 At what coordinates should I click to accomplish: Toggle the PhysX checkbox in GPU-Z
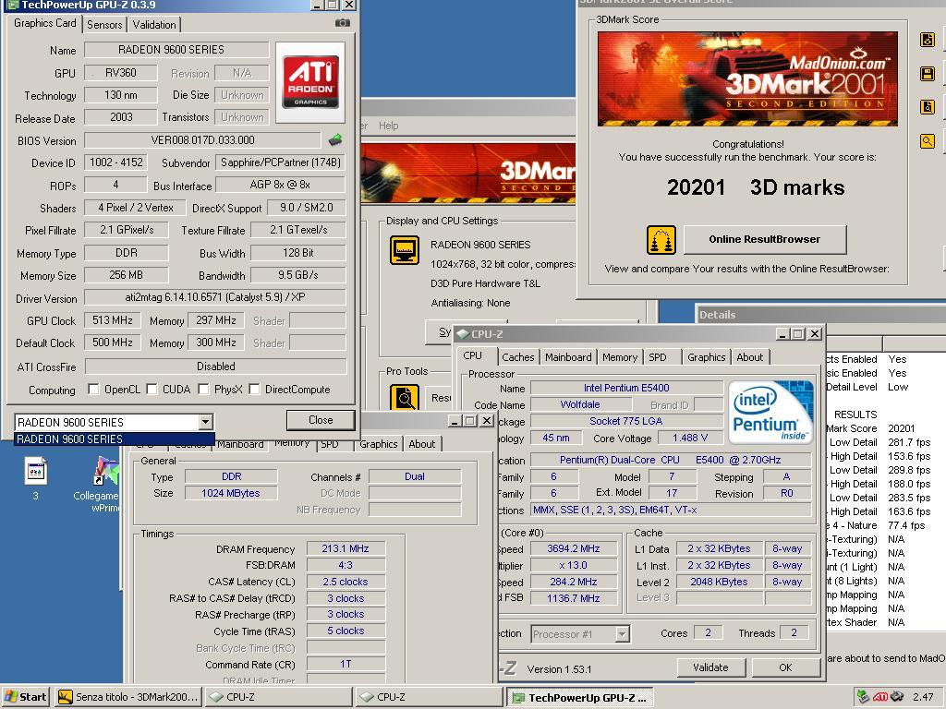click(204, 390)
